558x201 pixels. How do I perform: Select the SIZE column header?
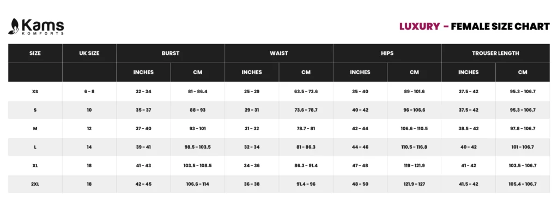pyautogui.click(x=35, y=53)
